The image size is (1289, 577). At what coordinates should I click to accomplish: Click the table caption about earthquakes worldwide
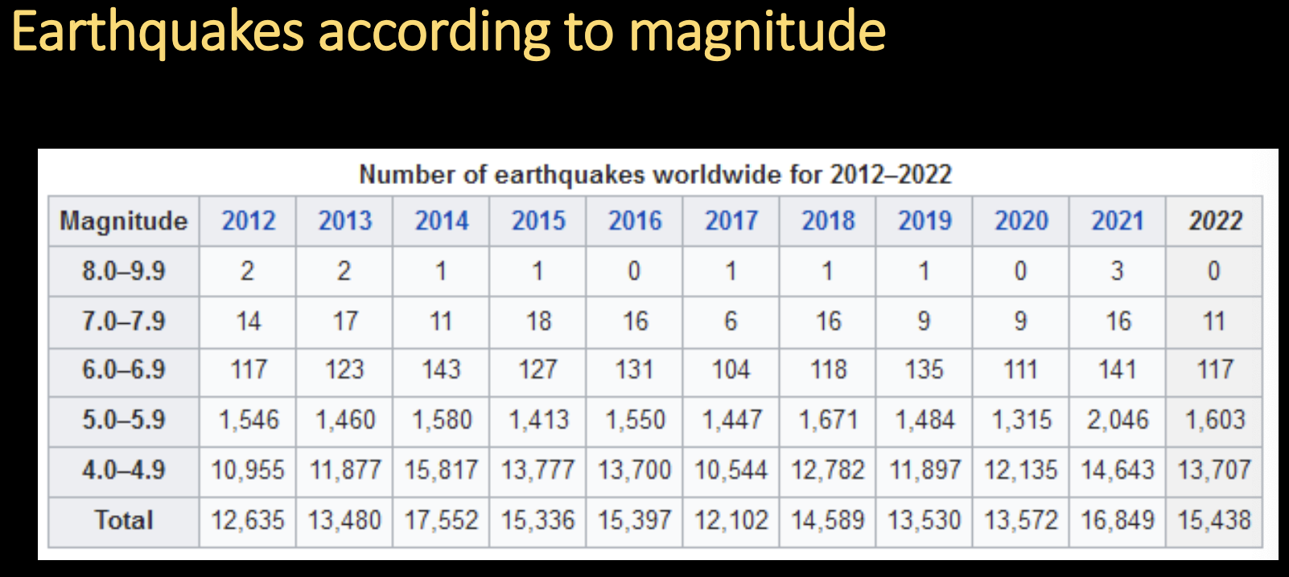655,174
